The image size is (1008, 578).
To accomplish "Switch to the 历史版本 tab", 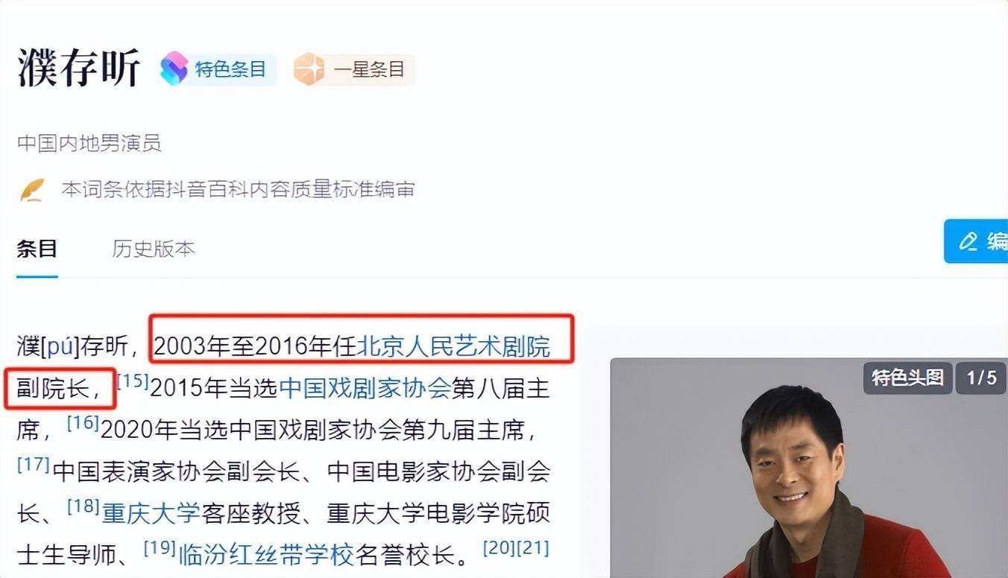I will pos(154,249).
